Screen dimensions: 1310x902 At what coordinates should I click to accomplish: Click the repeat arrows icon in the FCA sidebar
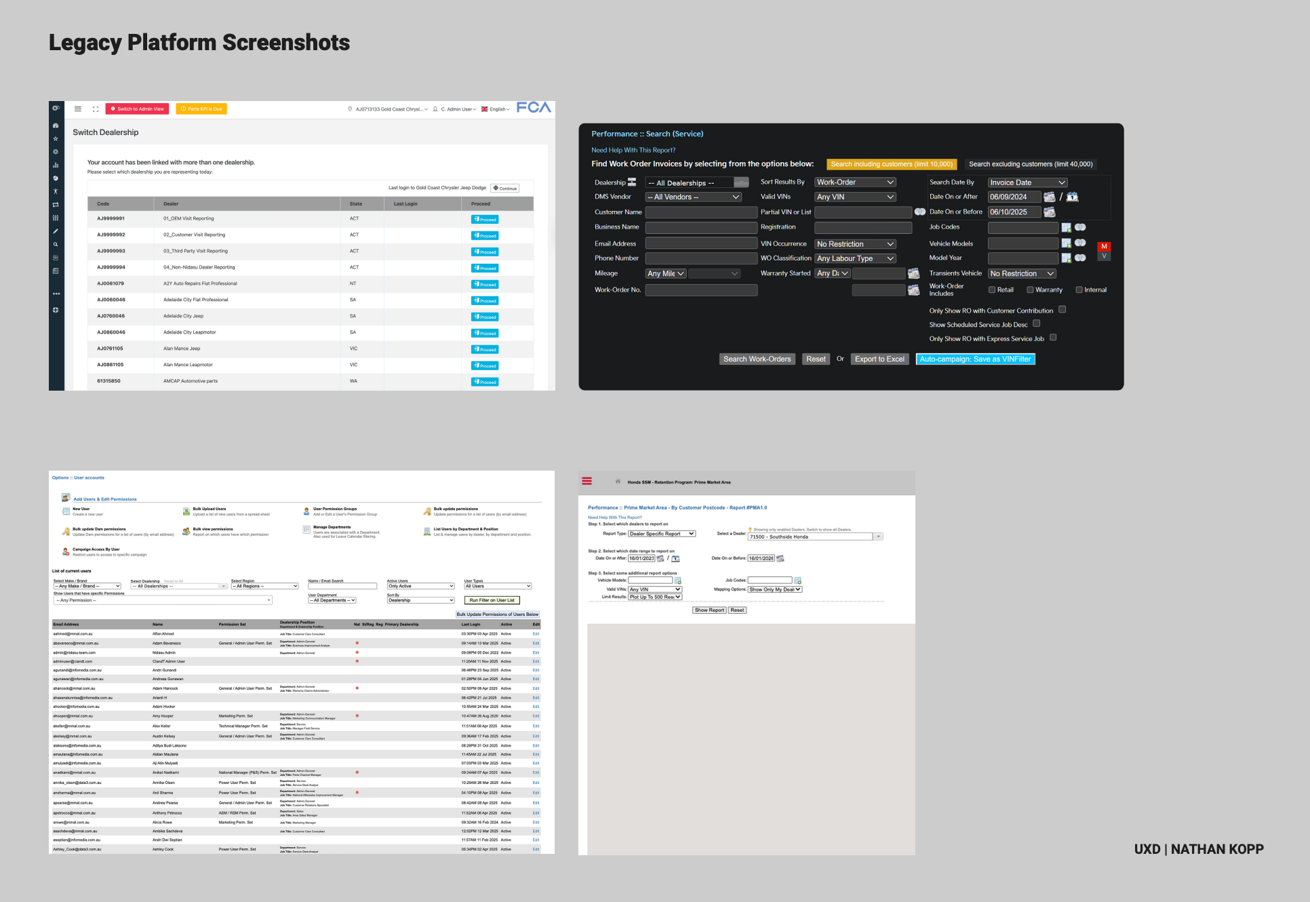56,205
